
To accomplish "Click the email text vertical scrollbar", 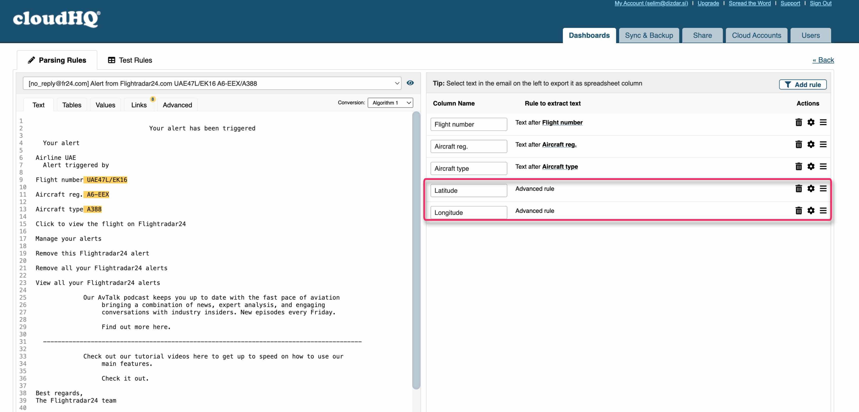I will coord(416,250).
